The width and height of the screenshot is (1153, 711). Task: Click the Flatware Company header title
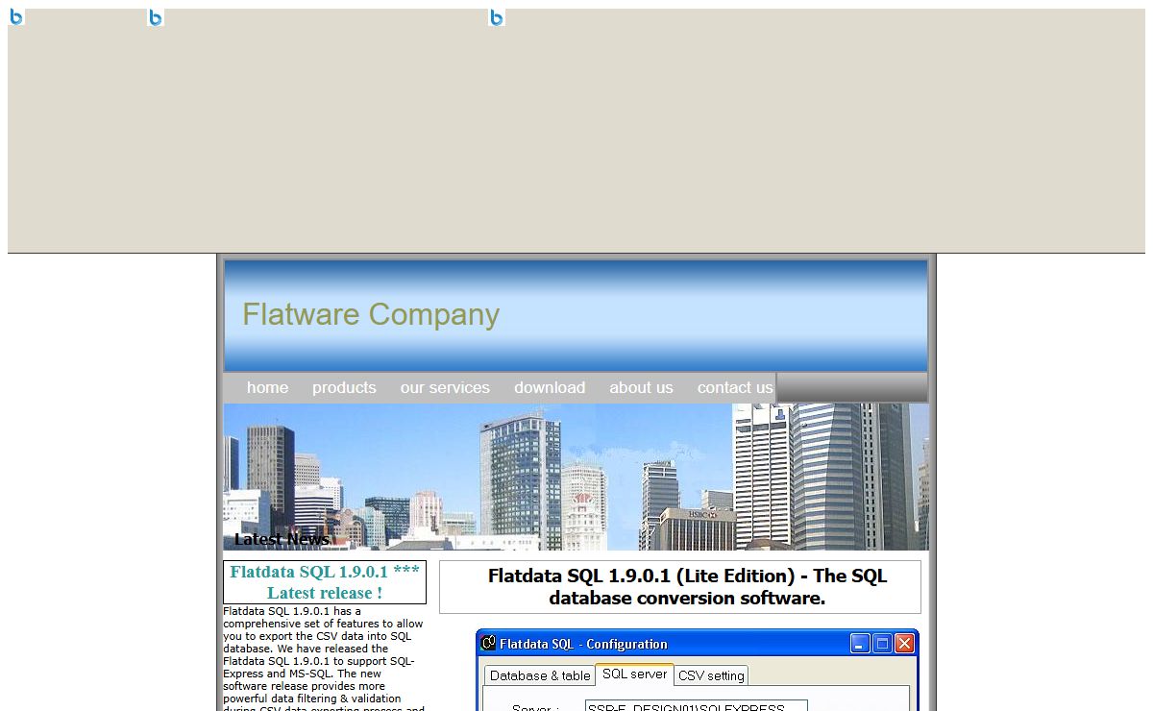click(371, 314)
